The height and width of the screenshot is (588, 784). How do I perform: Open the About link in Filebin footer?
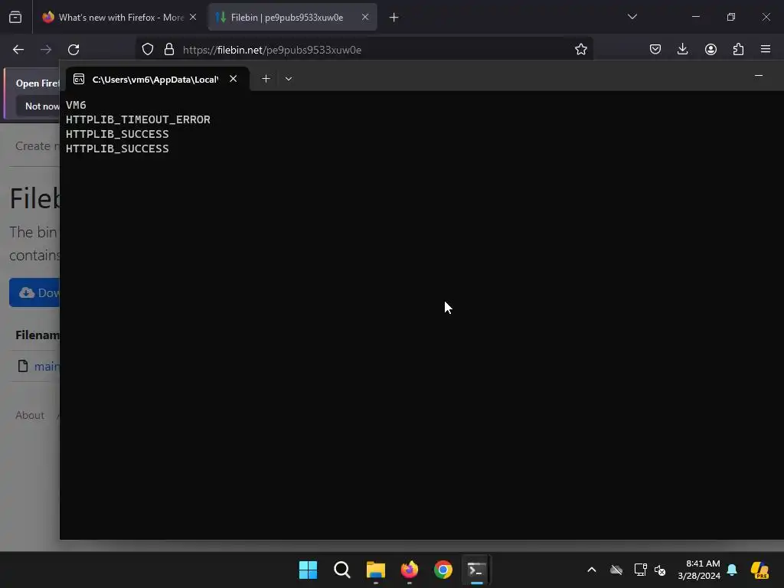click(30, 416)
